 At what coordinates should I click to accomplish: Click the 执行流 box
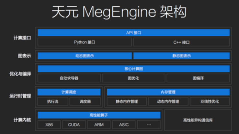tap(53, 101)
